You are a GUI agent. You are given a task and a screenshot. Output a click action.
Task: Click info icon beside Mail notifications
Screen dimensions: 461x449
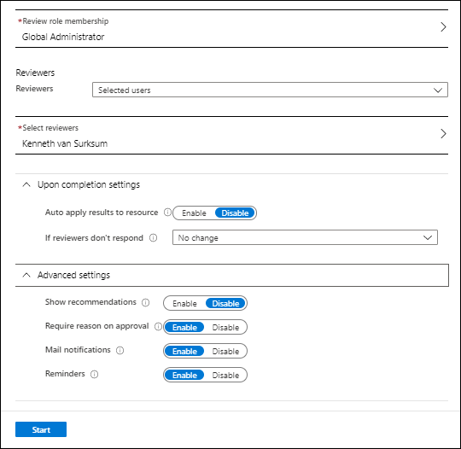point(120,350)
